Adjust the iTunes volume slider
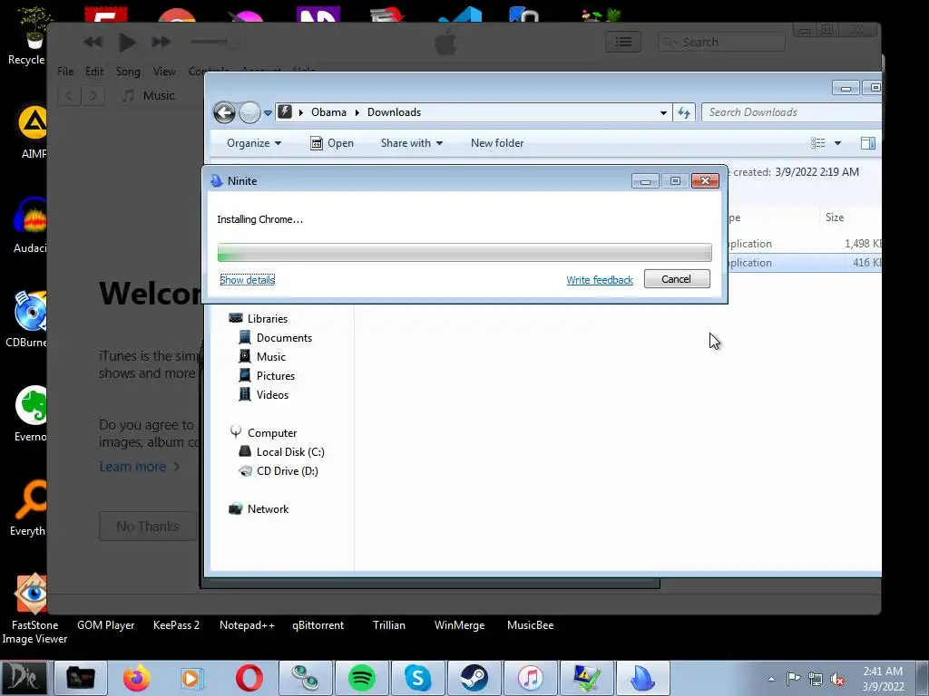This screenshot has width=929, height=696. 215,42
